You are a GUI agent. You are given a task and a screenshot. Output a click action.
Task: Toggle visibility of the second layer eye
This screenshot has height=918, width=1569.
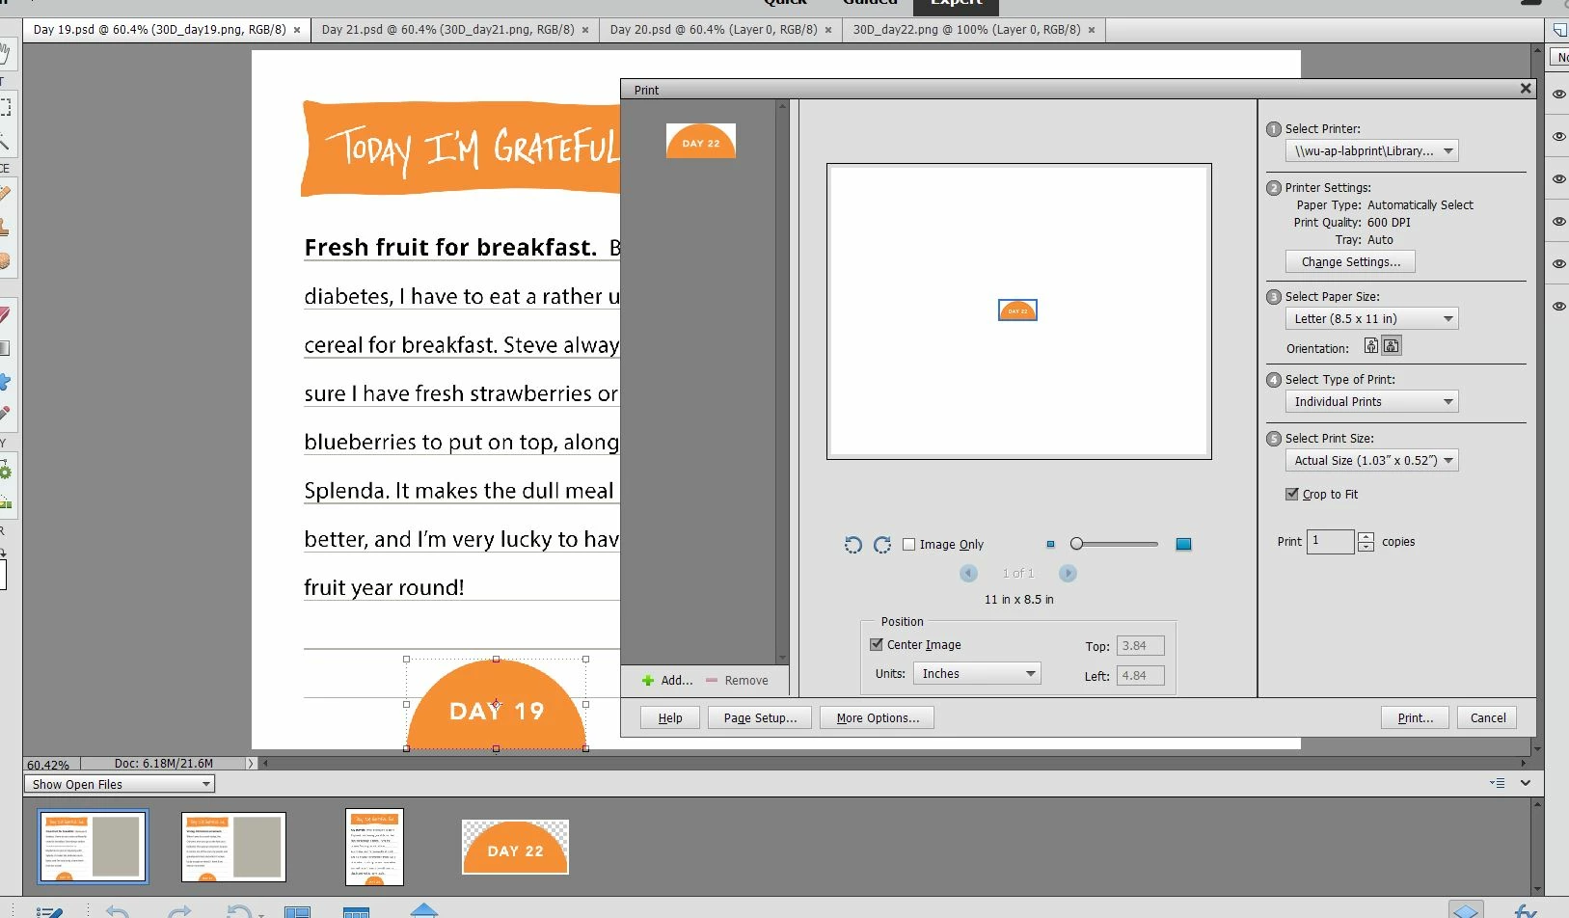[1558, 137]
